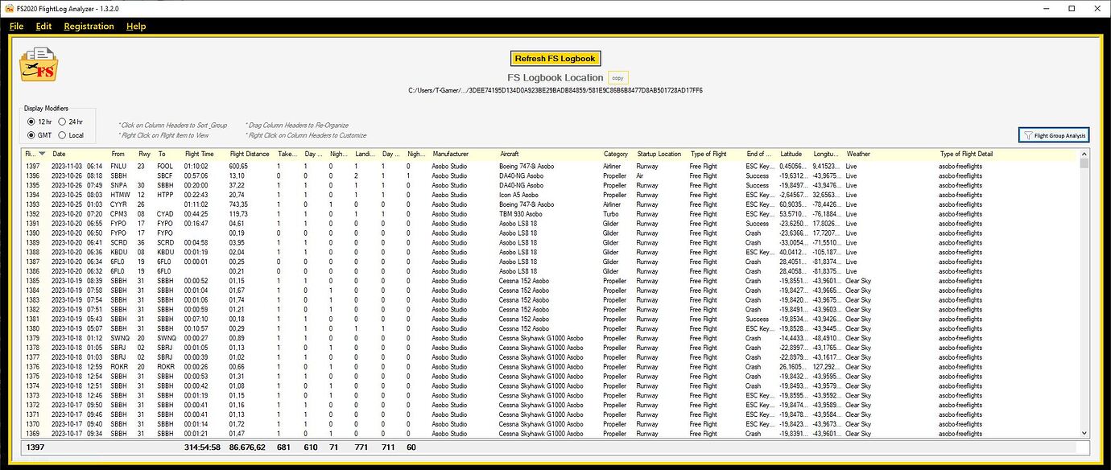Open the Registration menu

pyautogui.click(x=89, y=26)
